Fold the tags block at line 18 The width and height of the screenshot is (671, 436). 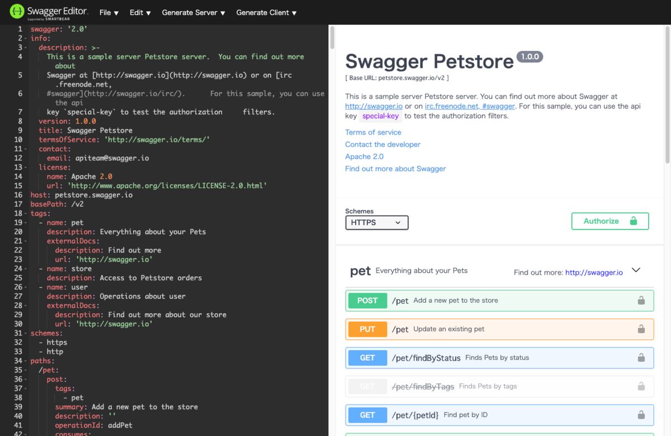coord(26,213)
